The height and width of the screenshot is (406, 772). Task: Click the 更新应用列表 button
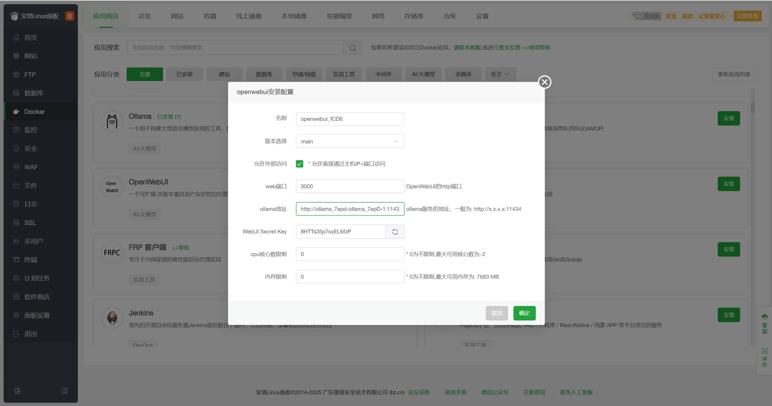[x=734, y=74]
